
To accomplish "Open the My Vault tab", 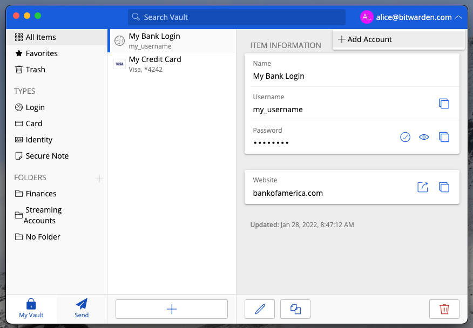I will click(31, 309).
